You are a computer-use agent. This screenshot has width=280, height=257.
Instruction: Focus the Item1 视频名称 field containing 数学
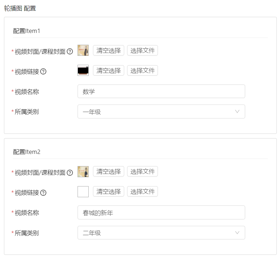161,92
